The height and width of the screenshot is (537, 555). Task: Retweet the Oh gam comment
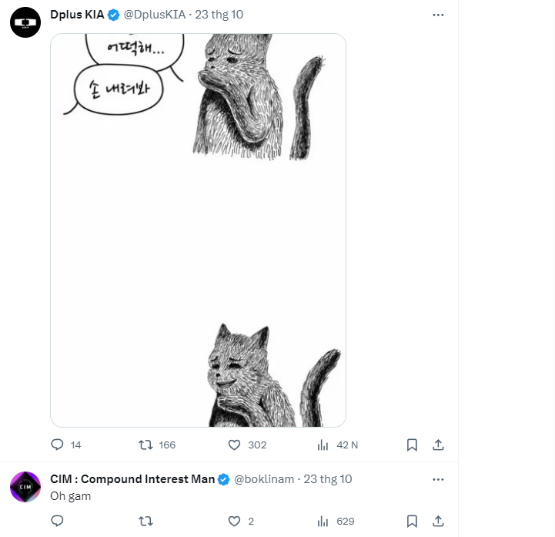[x=145, y=521]
